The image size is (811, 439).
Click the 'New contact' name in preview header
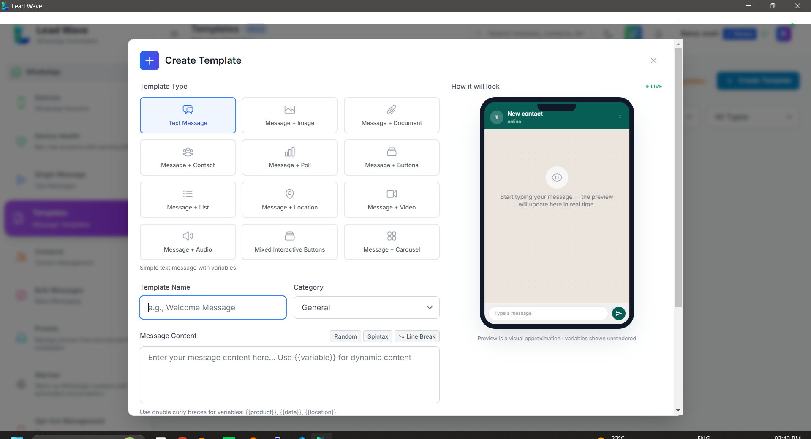point(525,114)
